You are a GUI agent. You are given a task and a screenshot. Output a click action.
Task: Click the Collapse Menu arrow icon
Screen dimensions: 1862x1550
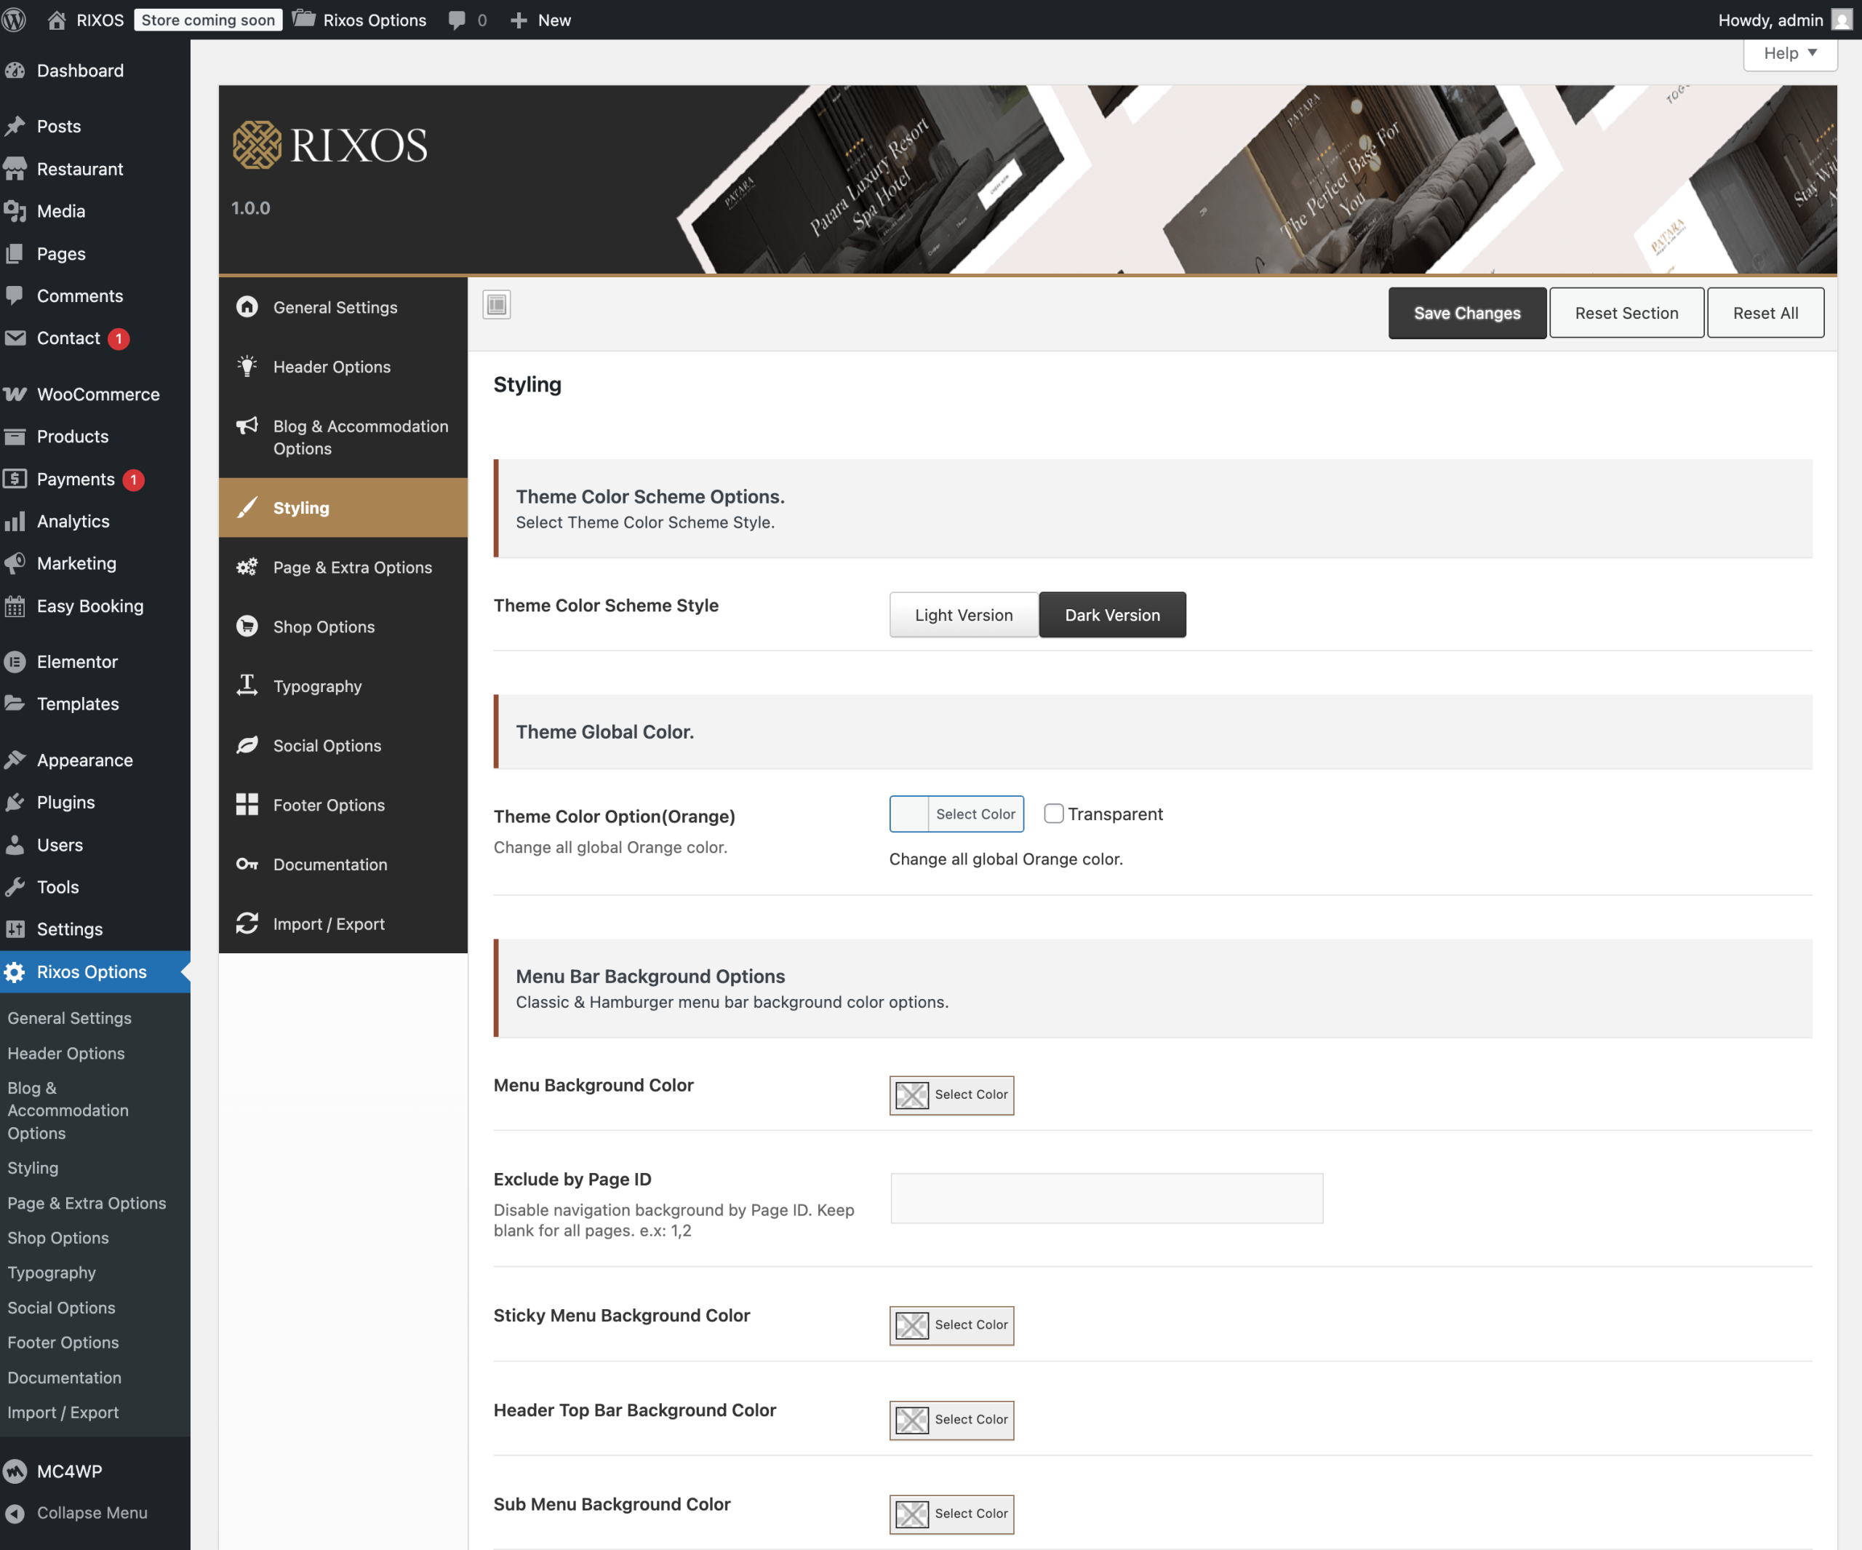(x=15, y=1513)
